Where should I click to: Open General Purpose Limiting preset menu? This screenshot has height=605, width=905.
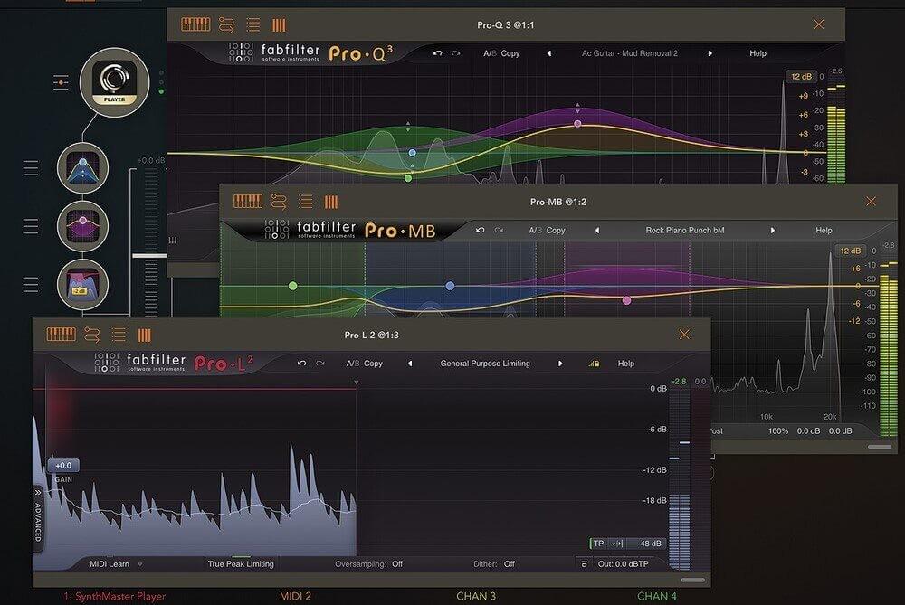[485, 364]
